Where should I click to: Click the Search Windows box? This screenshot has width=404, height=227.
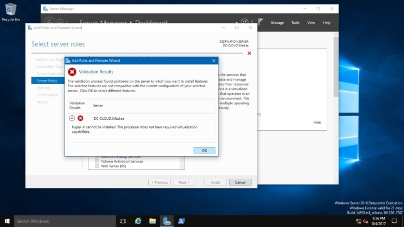pos(65,221)
